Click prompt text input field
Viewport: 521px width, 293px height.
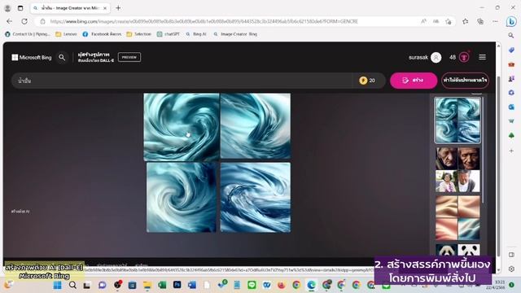[182, 81]
